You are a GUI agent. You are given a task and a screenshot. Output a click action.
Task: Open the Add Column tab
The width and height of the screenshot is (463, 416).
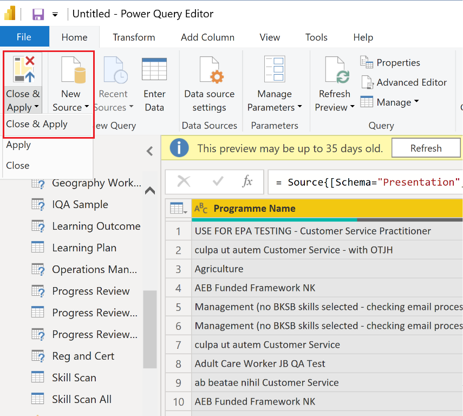click(207, 37)
